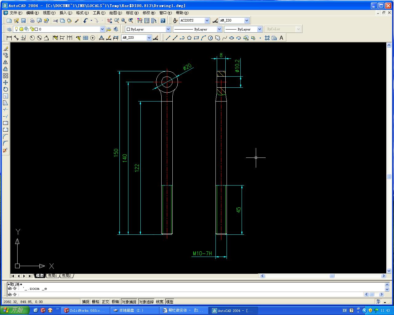Open the 编辑 (Edit) menu
Image resolution: width=394 pixels, height=315 pixels.
[x=32, y=13]
